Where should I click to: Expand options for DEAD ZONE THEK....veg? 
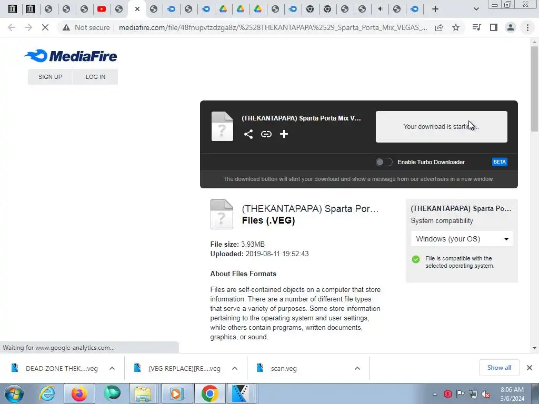pyautogui.click(x=112, y=368)
